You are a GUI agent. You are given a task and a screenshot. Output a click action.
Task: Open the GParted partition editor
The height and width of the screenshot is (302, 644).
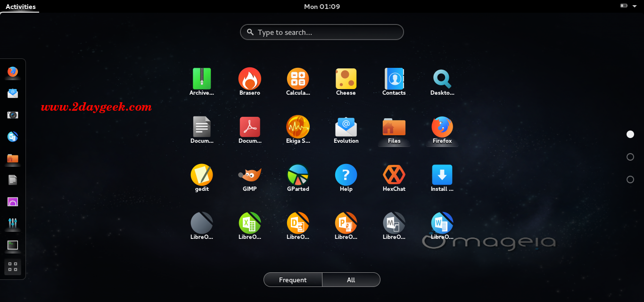pos(298,175)
